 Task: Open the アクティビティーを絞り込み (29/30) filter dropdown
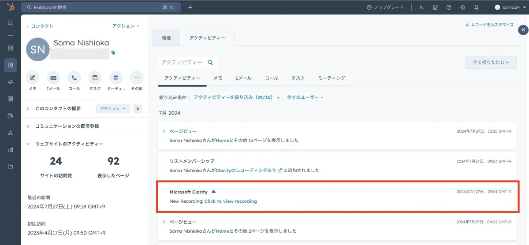(x=237, y=97)
